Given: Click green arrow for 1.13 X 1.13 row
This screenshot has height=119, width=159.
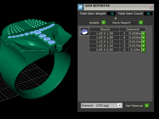Looking at the screenshot, I should point(143,42).
